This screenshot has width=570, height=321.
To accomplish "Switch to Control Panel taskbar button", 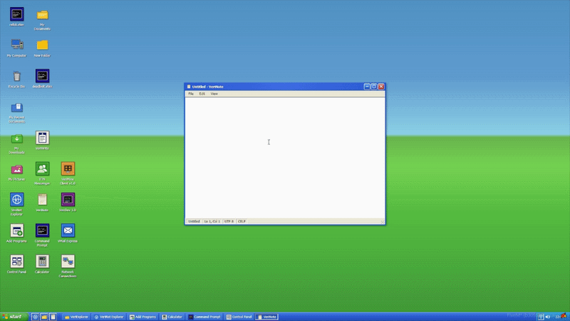I will click(239, 317).
